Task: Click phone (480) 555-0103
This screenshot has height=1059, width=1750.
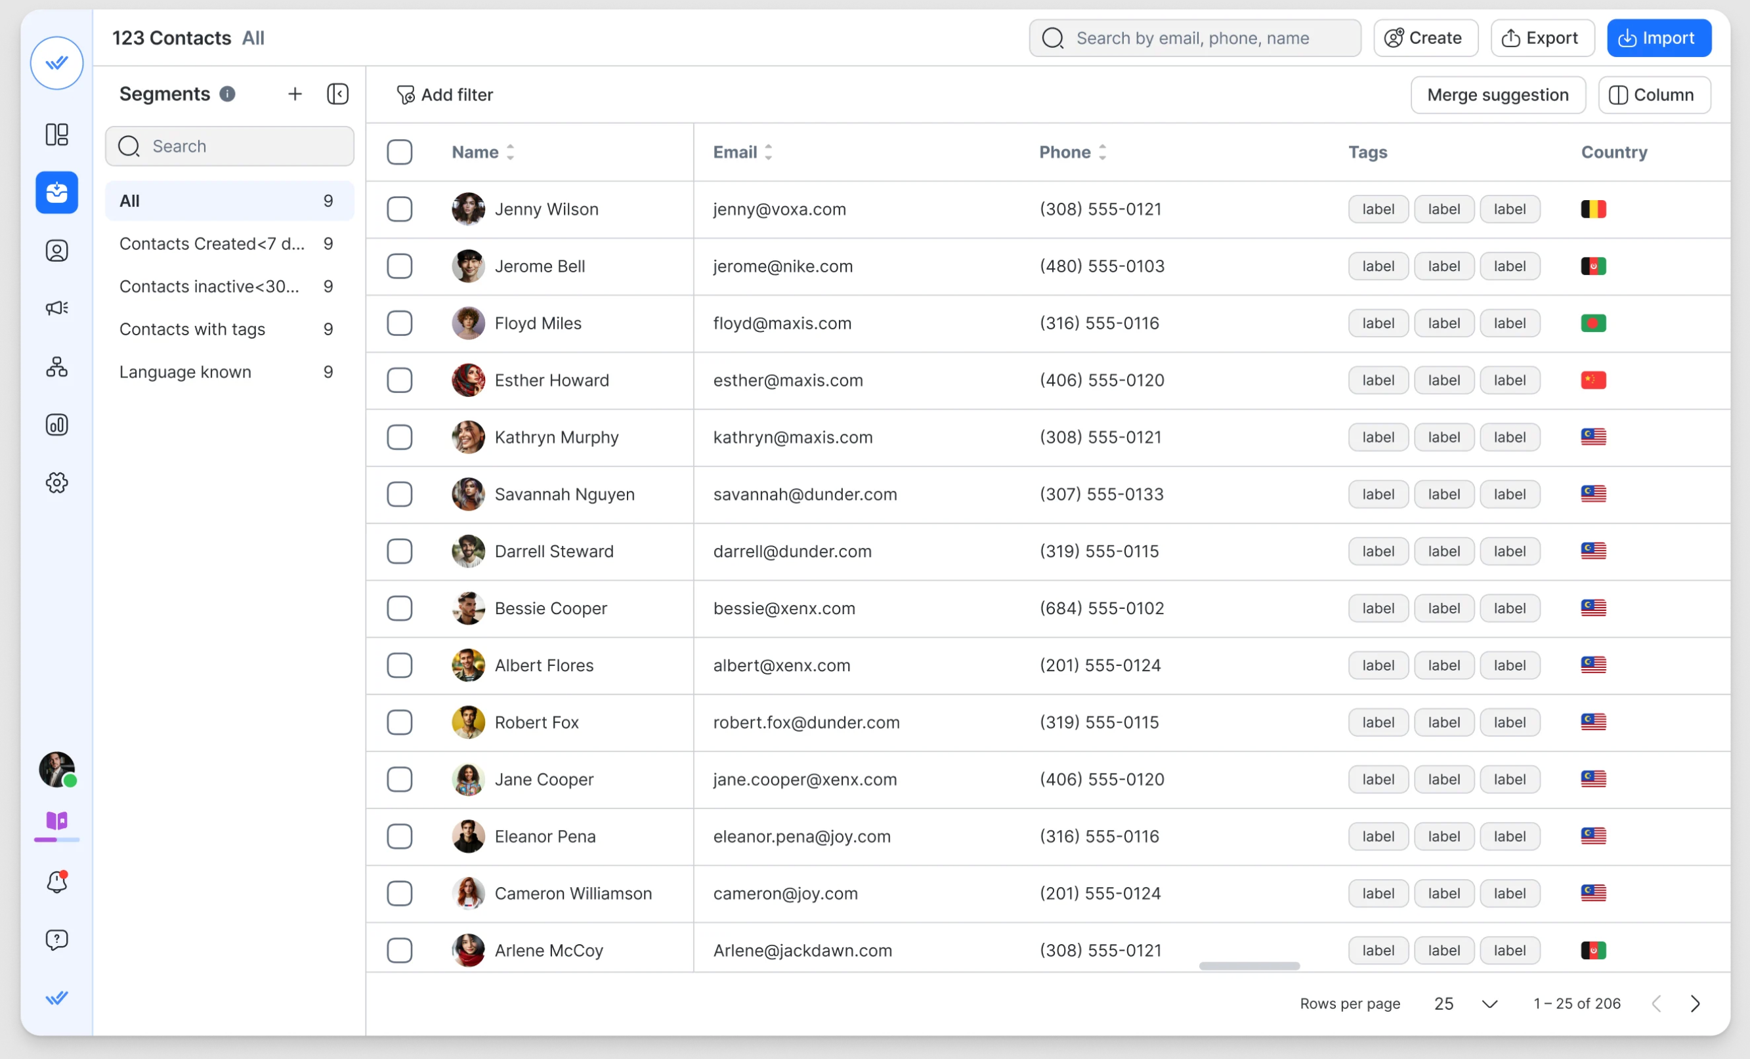Action: click(1101, 266)
